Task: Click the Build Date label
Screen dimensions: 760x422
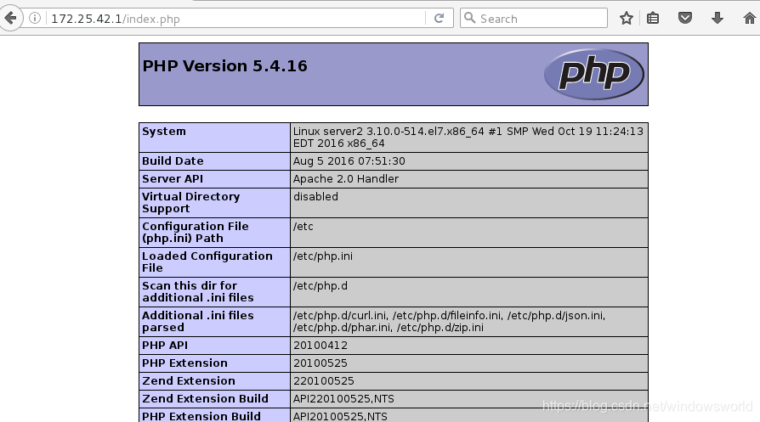Action: [x=173, y=160]
